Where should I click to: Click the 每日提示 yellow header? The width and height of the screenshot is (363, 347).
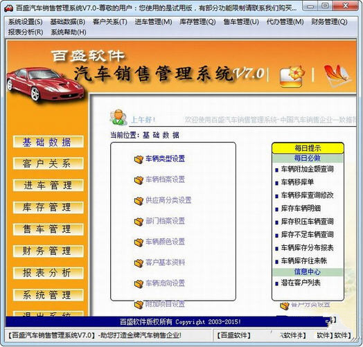pyautogui.click(x=308, y=148)
